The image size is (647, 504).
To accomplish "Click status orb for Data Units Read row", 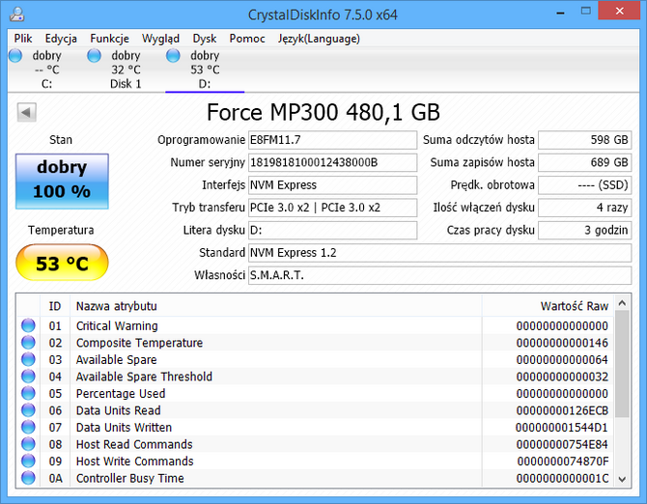I will [28, 410].
